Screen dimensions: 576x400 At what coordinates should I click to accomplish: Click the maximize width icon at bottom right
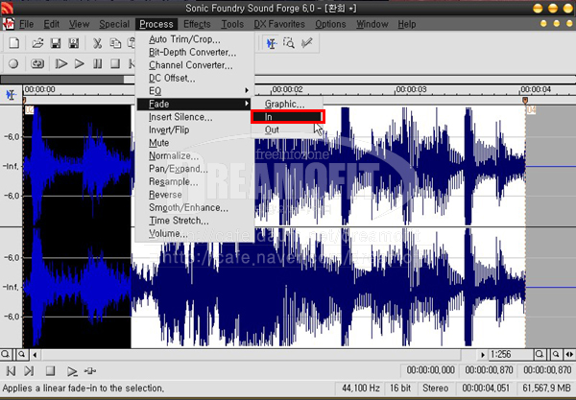569,355
